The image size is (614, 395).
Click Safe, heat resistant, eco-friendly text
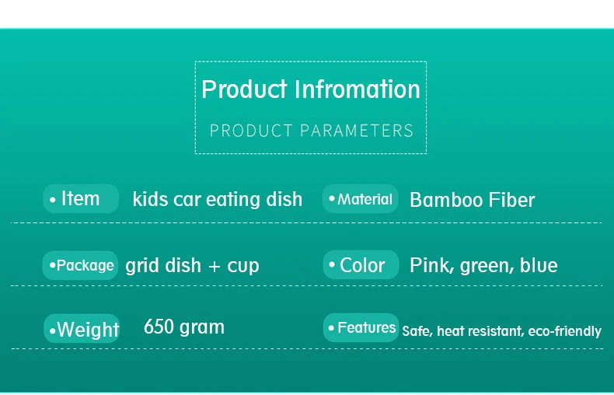[501, 331]
